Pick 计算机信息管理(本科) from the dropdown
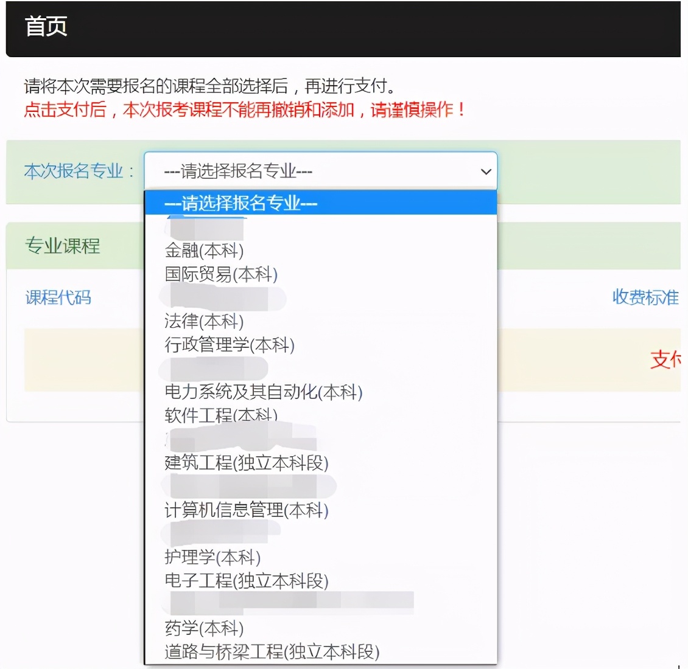This screenshot has width=688, height=669. coord(246,511)
